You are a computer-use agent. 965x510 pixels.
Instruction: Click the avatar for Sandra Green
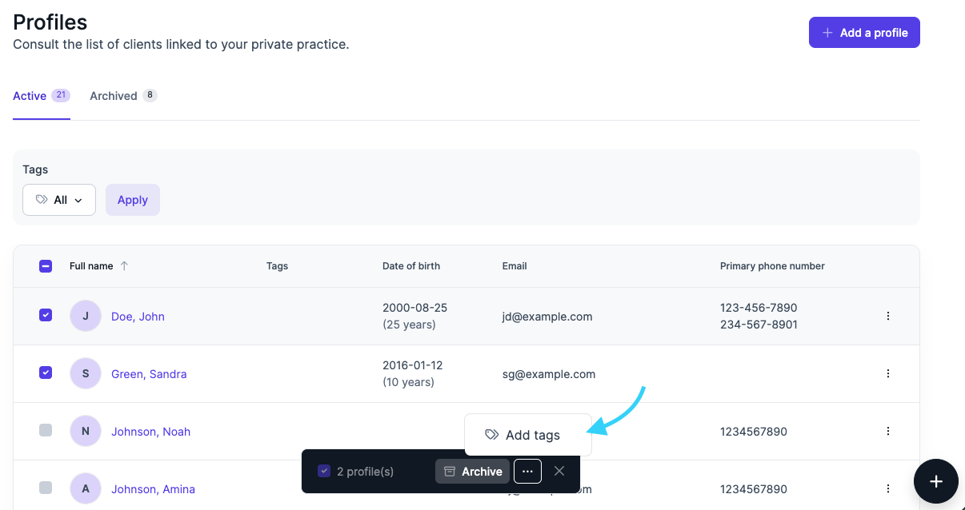[x=86, y=374]
